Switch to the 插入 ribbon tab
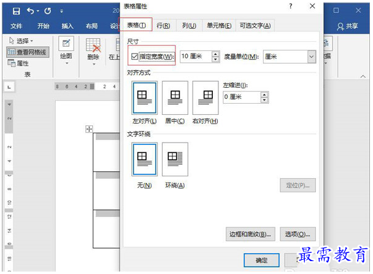The width and height of the screenshot is (373, 274). 67,26
